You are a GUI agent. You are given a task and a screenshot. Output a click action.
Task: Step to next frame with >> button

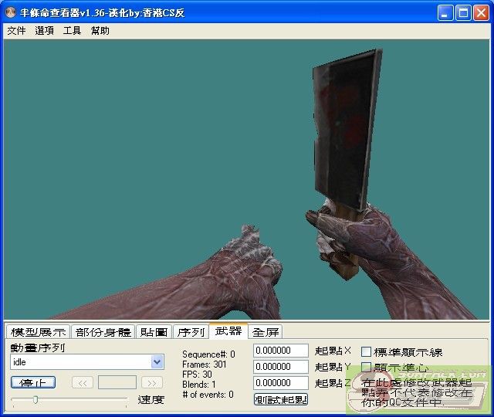(152, 382)
